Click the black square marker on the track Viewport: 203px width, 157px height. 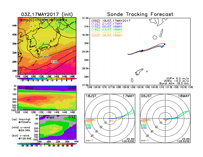pyautogui.click(x=142, y=51)
